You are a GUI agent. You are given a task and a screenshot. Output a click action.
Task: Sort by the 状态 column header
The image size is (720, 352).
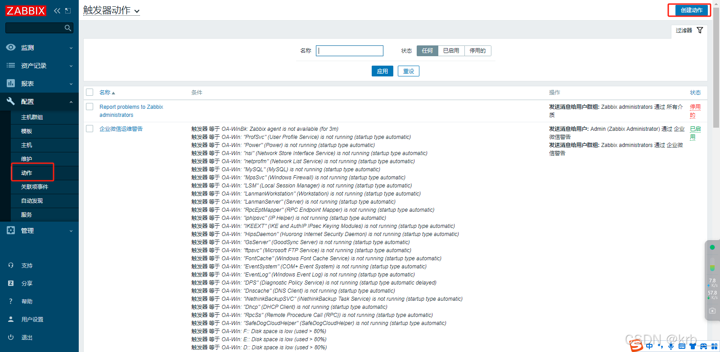click(695, 93)
